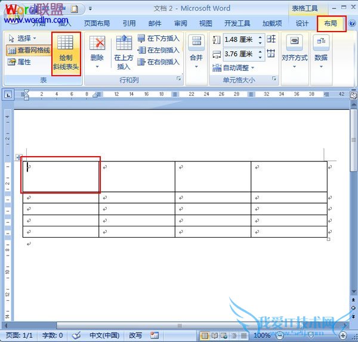Click the word count 字数: 0 indicator
This screenshot has width=358, height=342.
53,335
